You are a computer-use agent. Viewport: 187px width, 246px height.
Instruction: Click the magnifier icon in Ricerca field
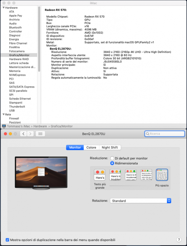click(x=147, y=134)
